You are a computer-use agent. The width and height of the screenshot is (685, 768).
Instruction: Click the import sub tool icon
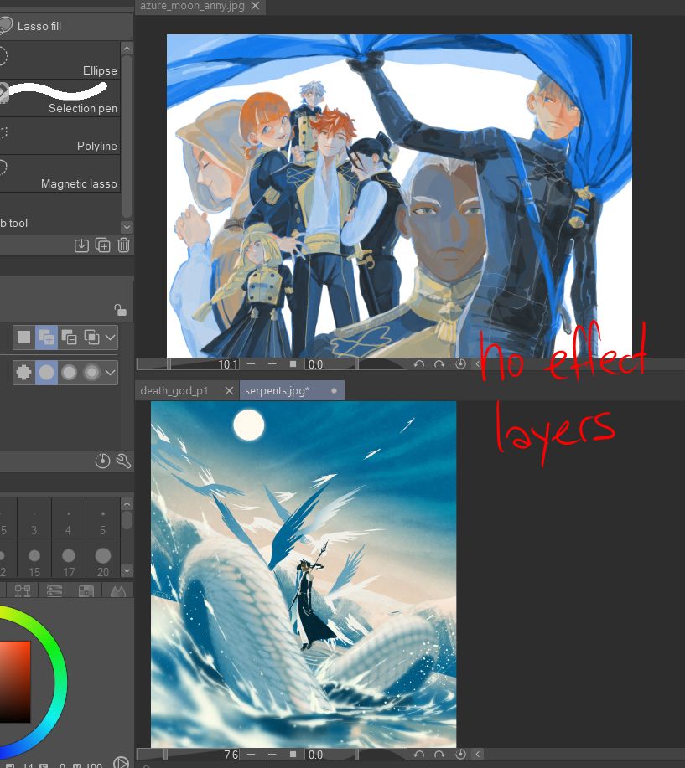[x=81, y=245]
